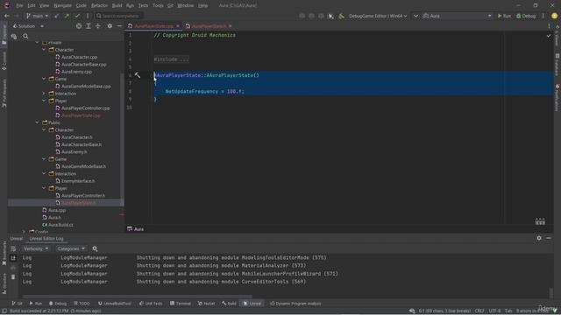Open the main branch dropdown
Viewport: 561px width, 315px height.
click(37, 16)
